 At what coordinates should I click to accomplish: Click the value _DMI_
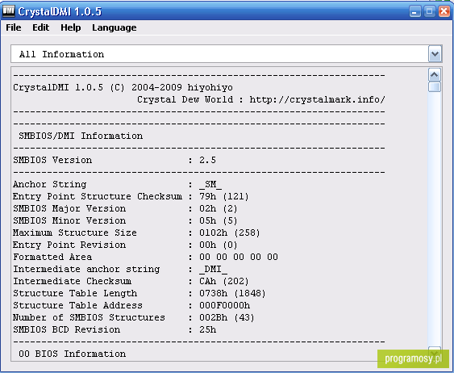tap(213, 270)
